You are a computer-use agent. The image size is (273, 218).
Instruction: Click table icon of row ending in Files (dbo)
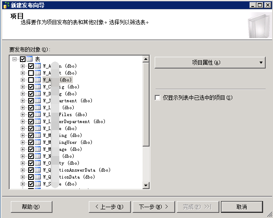[x=37, y=114]
